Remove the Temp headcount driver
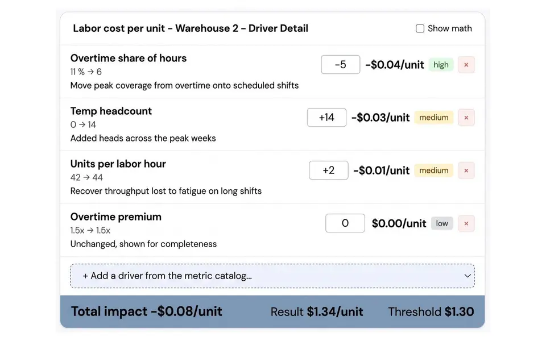 point(466,118)
